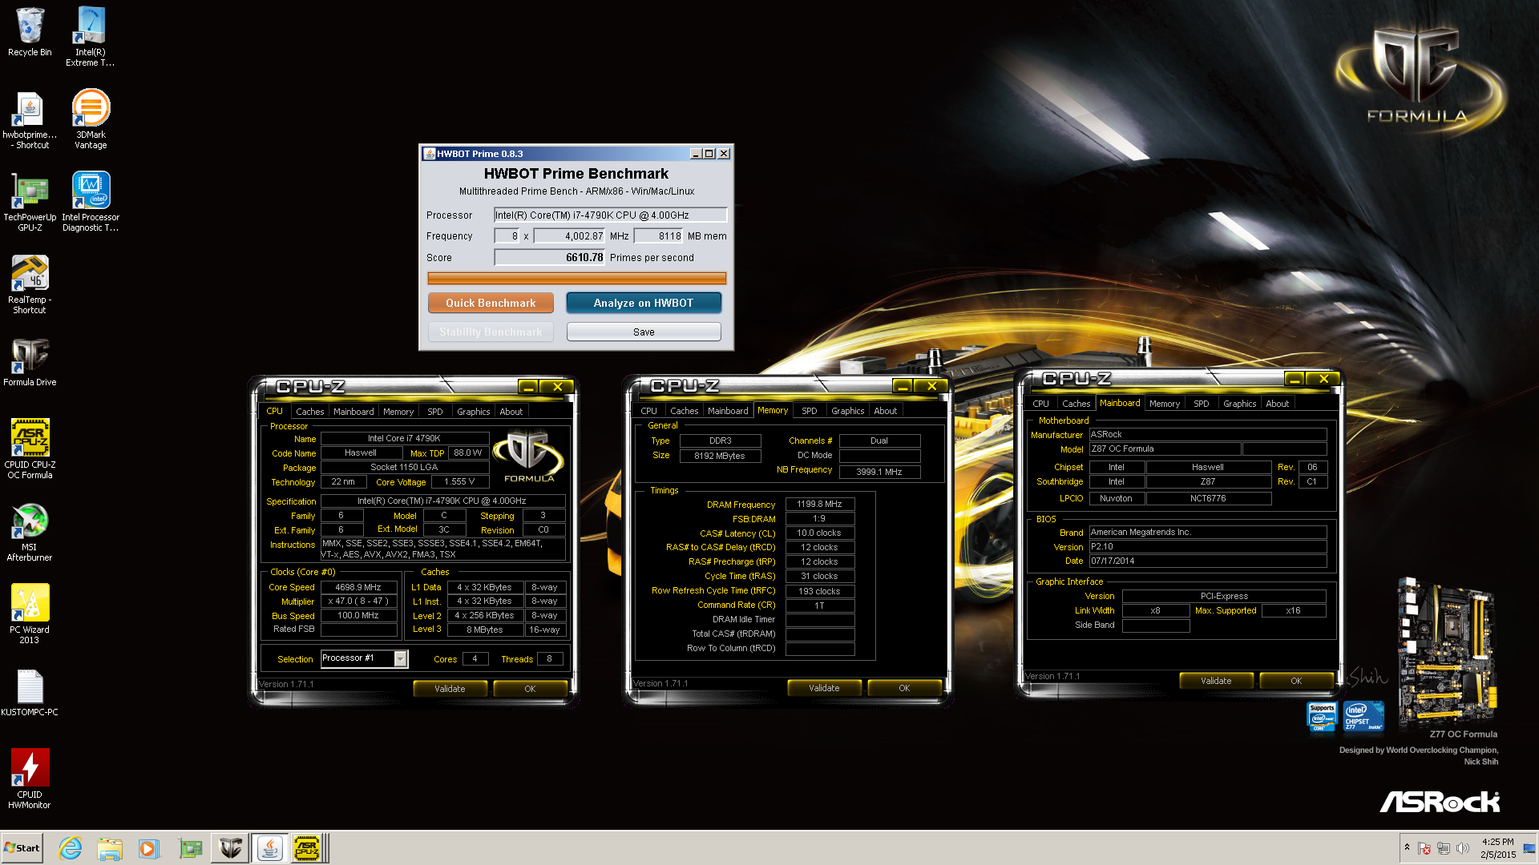Open MSI Afterburner desktop icon
The width and height of the screenshot is (1539, 865).
(x=30, y=533)
